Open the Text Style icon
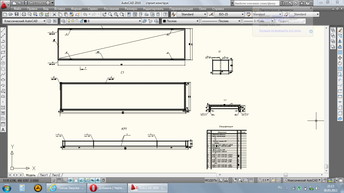The width and height of the screenshot is (344, 193). pyautogui.click(x=174, y=14)
